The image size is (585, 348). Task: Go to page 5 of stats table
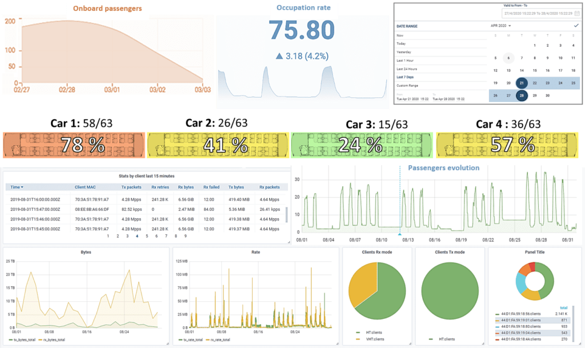(x=147, y=235)
